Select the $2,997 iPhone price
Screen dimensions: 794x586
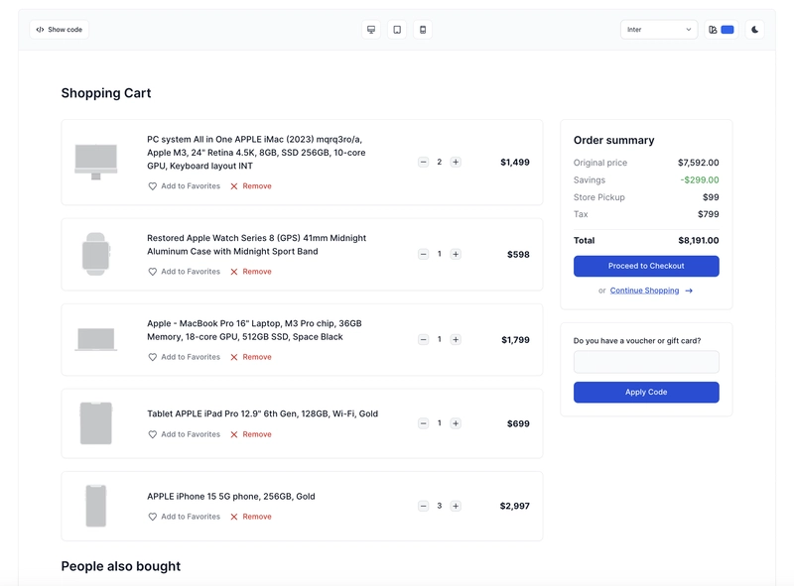pyautogui.click(x=514, y=506)
